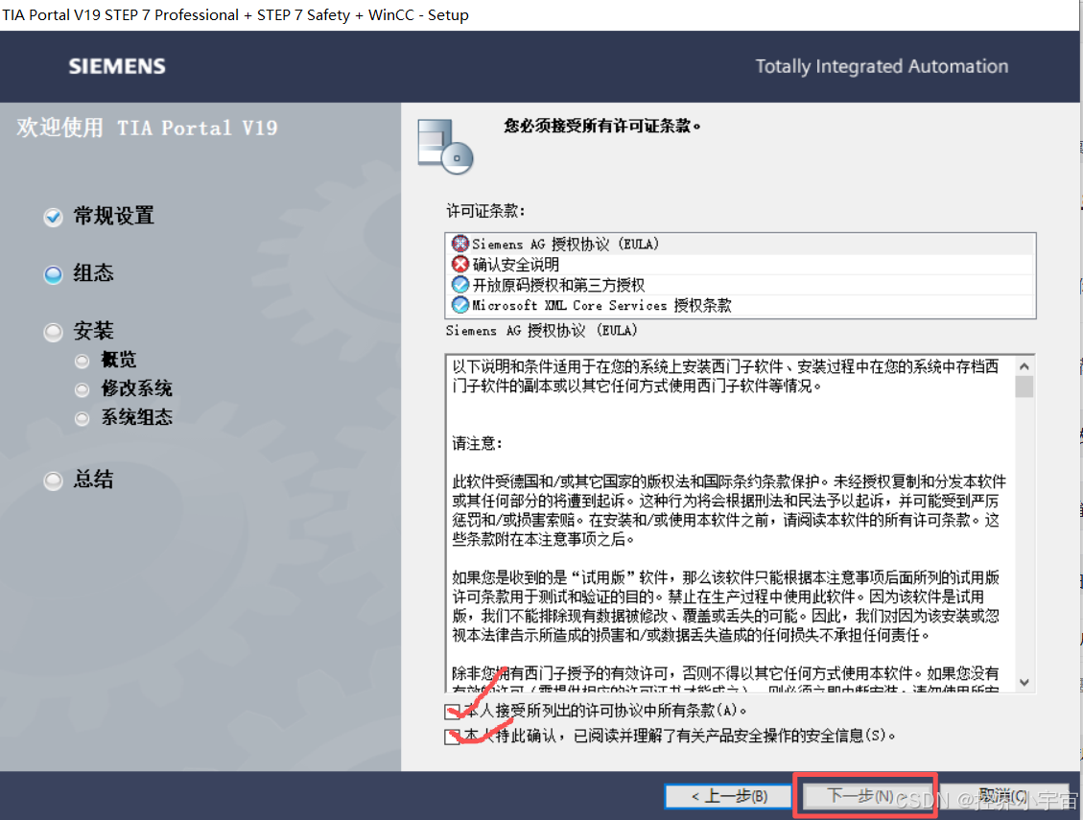Screen dimensions: 1083x820
Task: Select the Siemens AG 授权协议 (EULA) list row
Action: (741, 244)
